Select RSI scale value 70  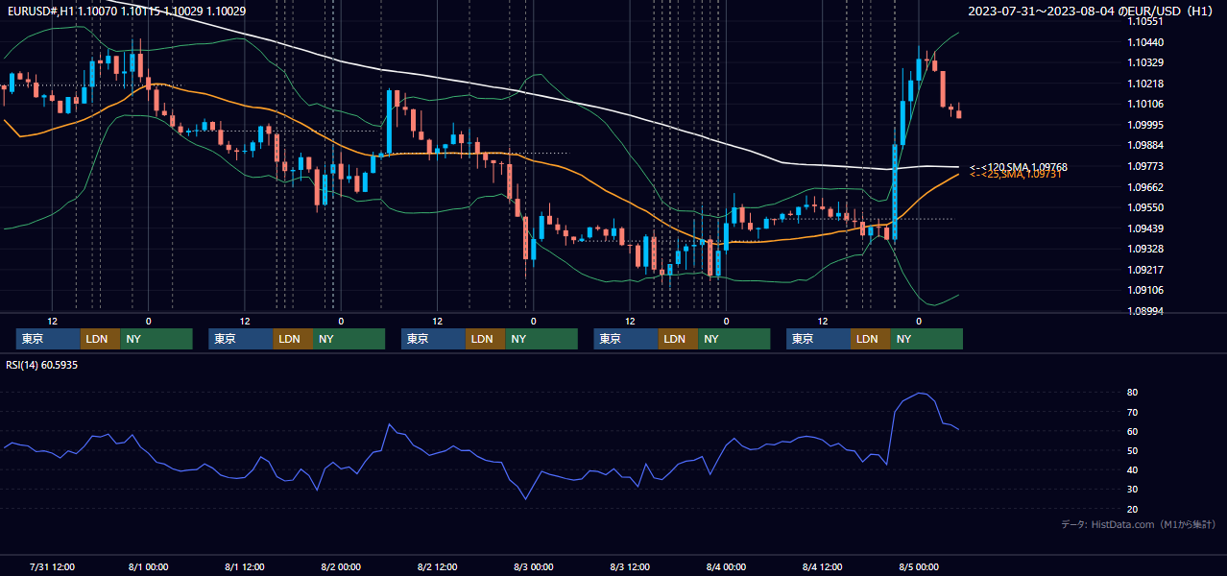click(x=1133, y=412)
